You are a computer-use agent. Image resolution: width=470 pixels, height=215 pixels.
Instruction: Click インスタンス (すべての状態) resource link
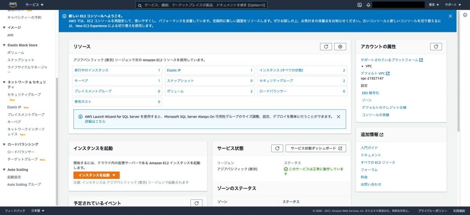[281, 70]
